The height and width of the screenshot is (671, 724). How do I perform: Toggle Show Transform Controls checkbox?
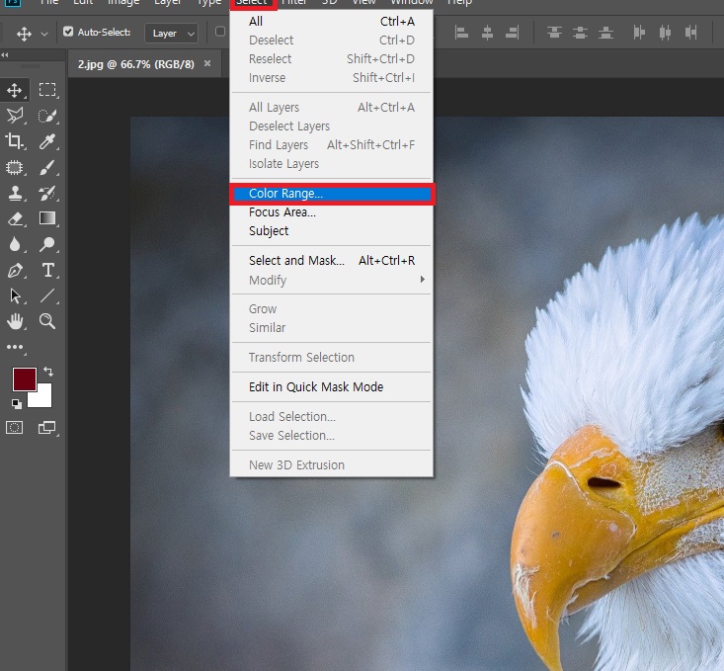pyautogui.click(x=220, y=32)
